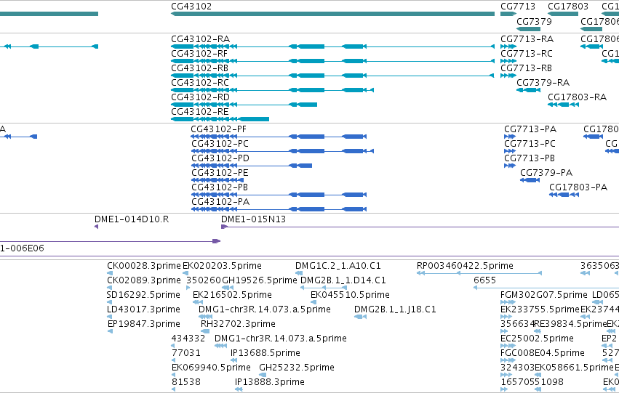Viewport: 619px width, 393px height.
Task: Select the CG7713 gene label
Action: click(x=518, y=7)
